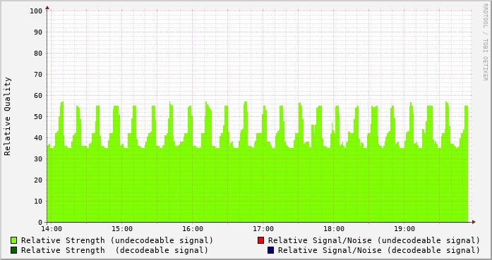Click the 50 value on the y-axis
Screen dimensions: 492x260
(38, 117)
